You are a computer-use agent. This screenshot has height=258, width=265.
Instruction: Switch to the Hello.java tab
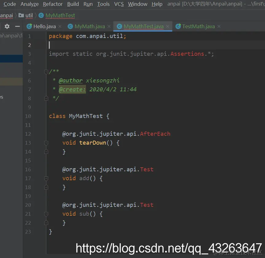[45, 26]
